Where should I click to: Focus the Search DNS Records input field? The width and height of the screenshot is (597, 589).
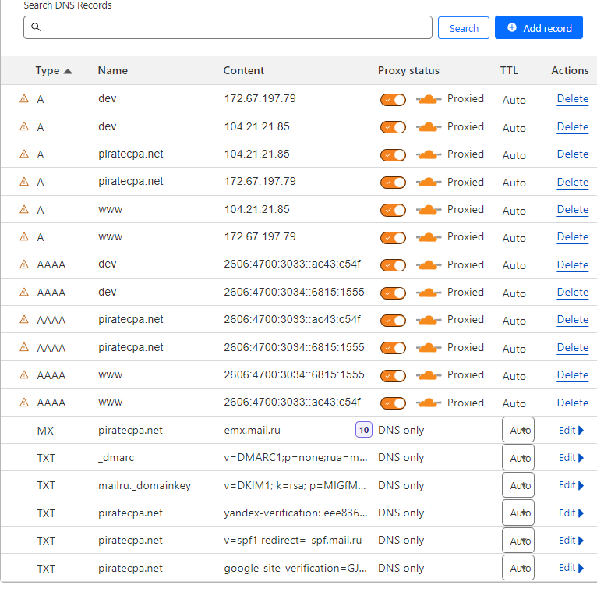click(228, 27)
